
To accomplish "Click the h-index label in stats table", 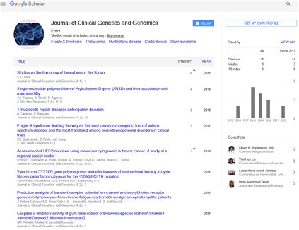I will 233,64.
